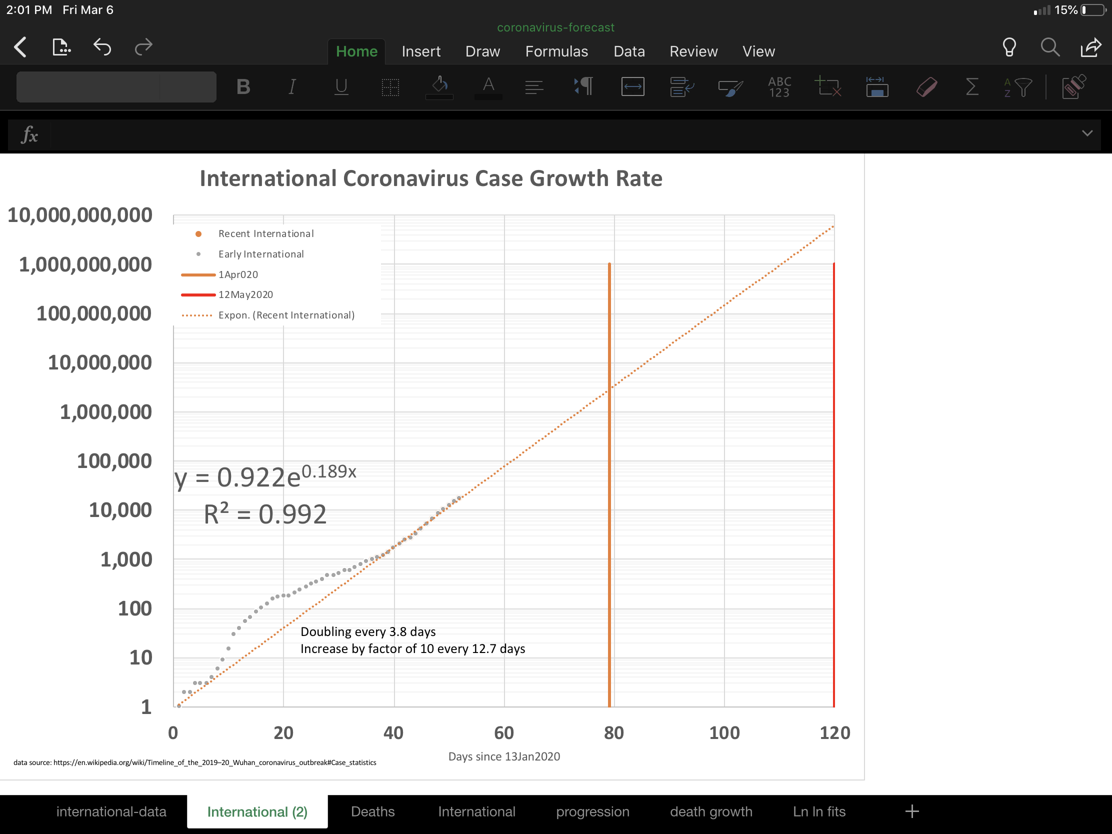The height and width of the screenshot is (834, 1112).
Task: Open the Tell Me lightbulb
Action: coord(1009,47)
